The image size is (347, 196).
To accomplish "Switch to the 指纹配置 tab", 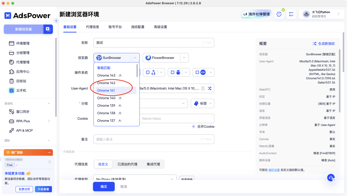I will 138,27.
